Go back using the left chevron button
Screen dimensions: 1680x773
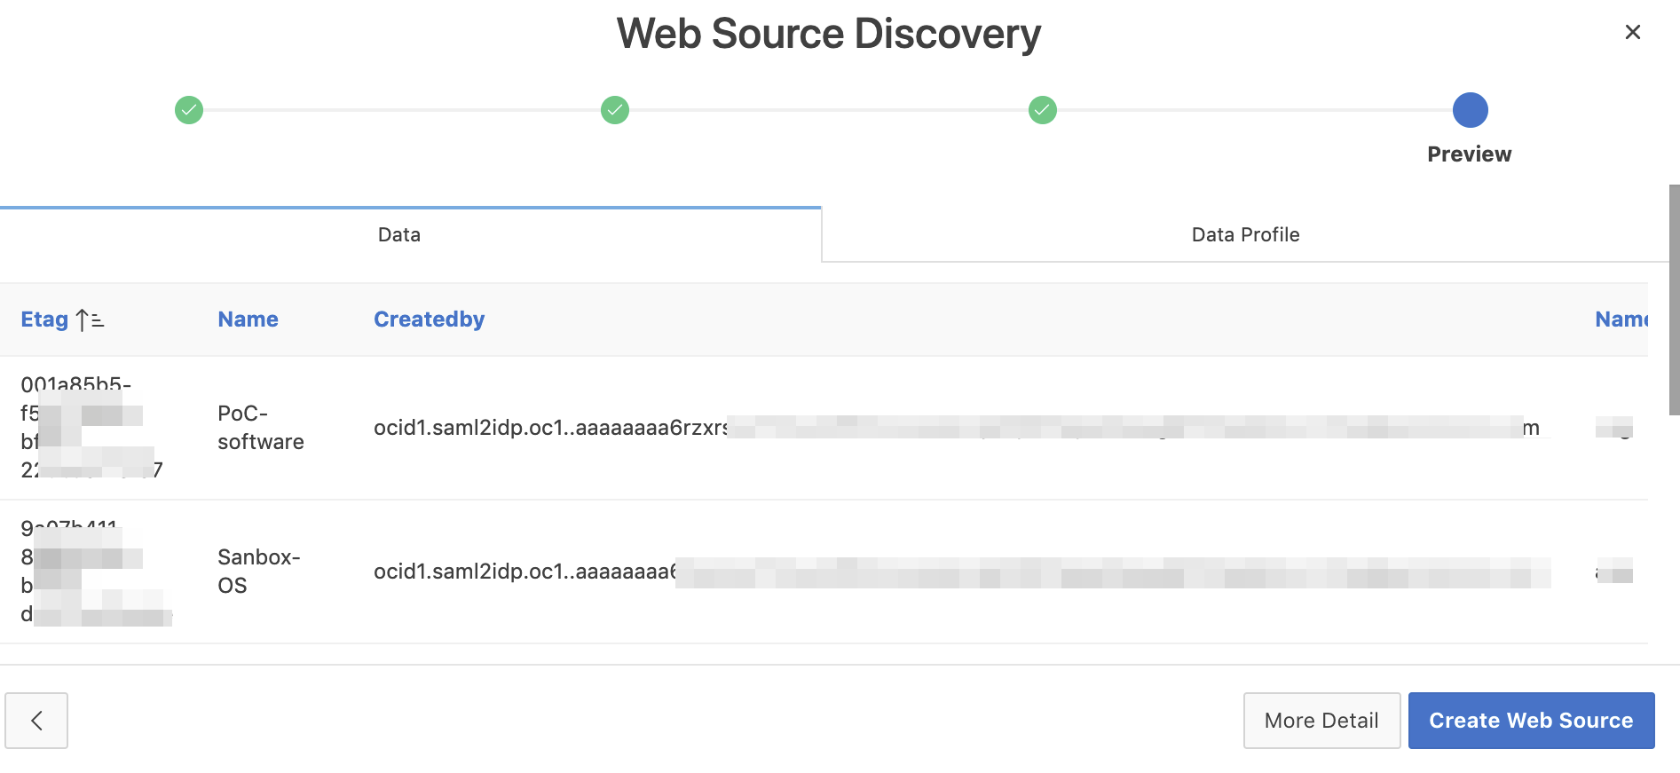pos(36,721)
